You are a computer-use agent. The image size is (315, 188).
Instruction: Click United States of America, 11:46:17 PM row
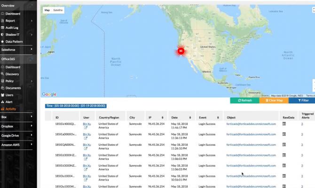[x=108, y=126]
